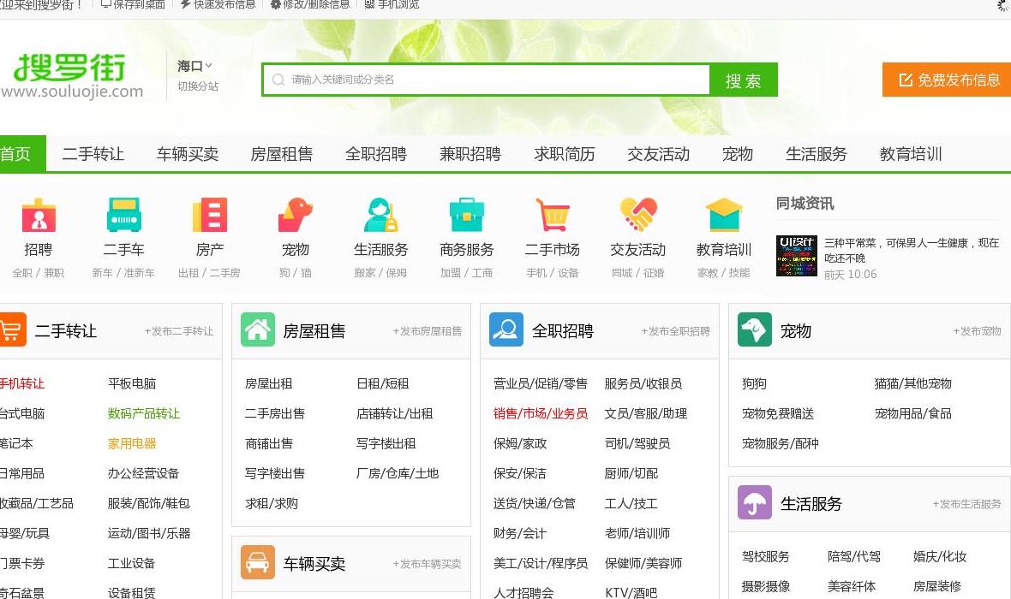Open the 房屋租售 navigation tab
The image size is (1011, 599).
[282, 154]
